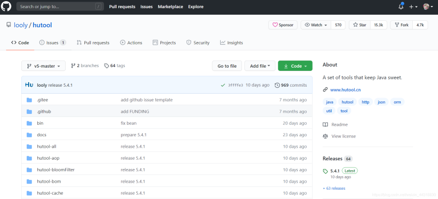Open the View license link
Viewport: 438px width, 199px height.
pyautogui.click(x=339, y=136)
